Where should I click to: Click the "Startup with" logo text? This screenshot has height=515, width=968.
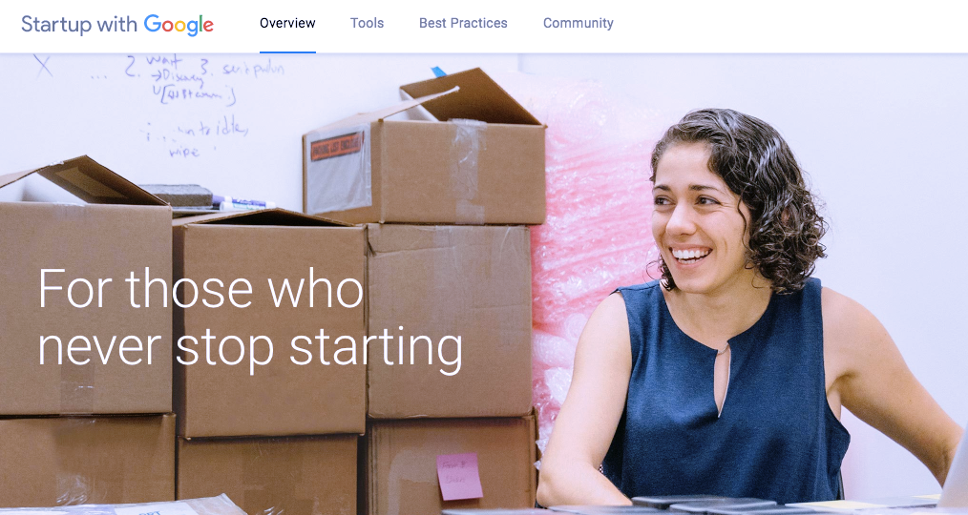(79, 25)
